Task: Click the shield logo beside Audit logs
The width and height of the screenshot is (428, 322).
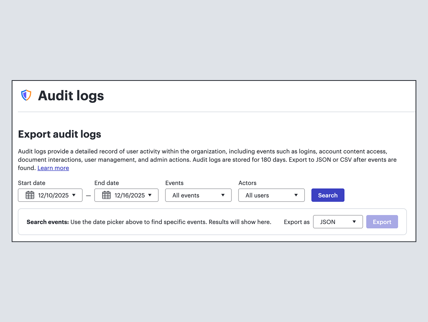Action: tap(26, 95)
